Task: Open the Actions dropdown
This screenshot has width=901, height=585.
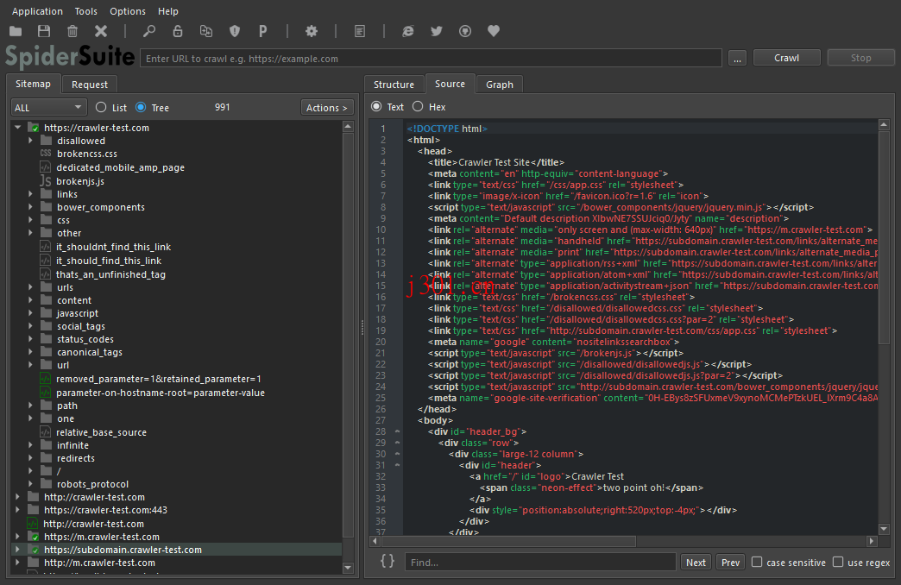Action: point(326,107)
